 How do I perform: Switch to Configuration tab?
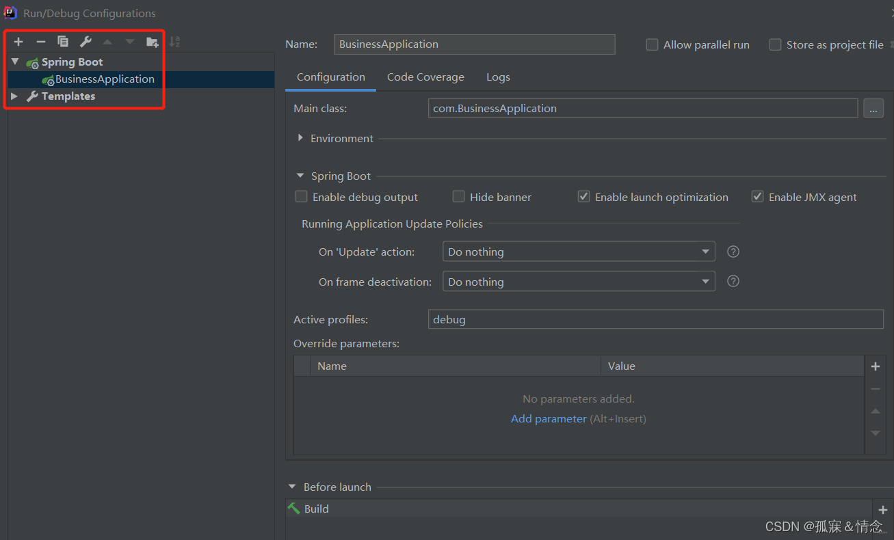click(331, 77)
